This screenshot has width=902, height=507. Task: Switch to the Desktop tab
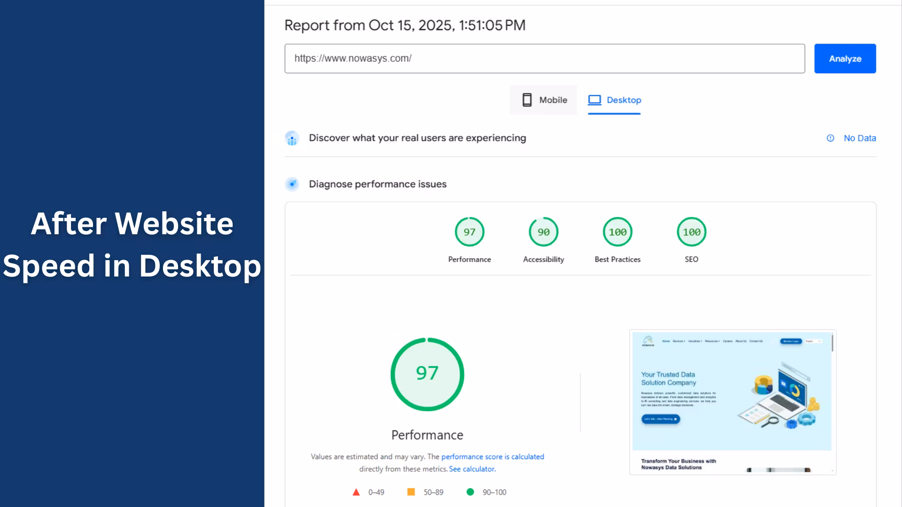click(614, 100)
